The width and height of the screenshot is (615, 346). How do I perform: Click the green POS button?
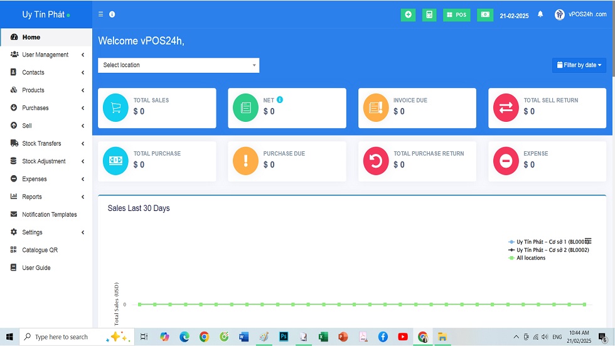click(456, 14)
